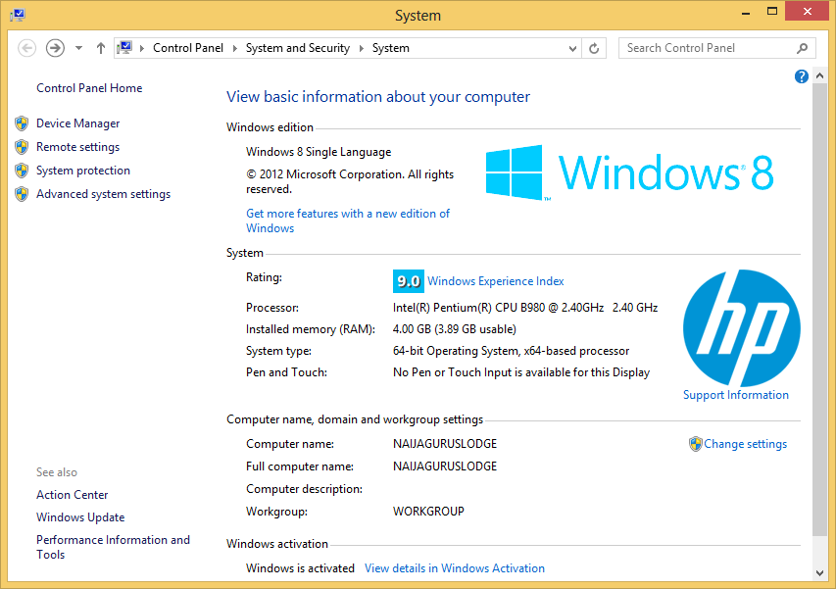Screen dimensions: 836x589
Task: Maximize the System window
Action: [x=772, y=11]
